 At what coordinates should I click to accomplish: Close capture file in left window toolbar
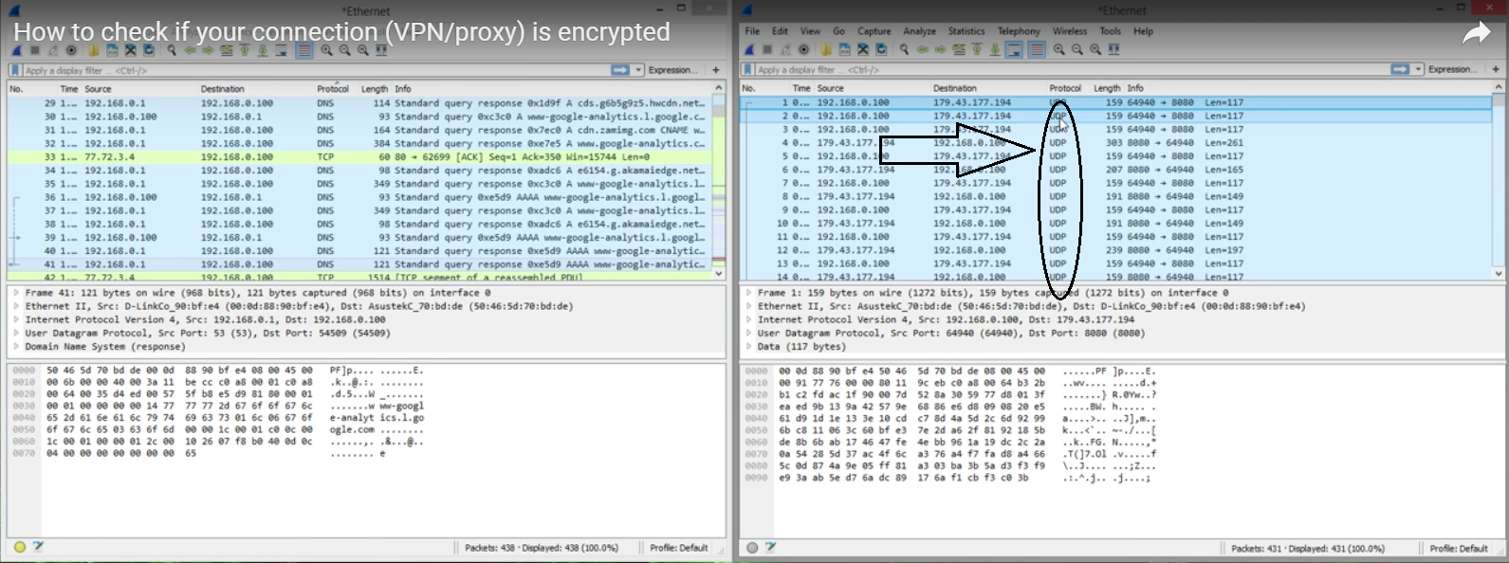tap(131, 50)
